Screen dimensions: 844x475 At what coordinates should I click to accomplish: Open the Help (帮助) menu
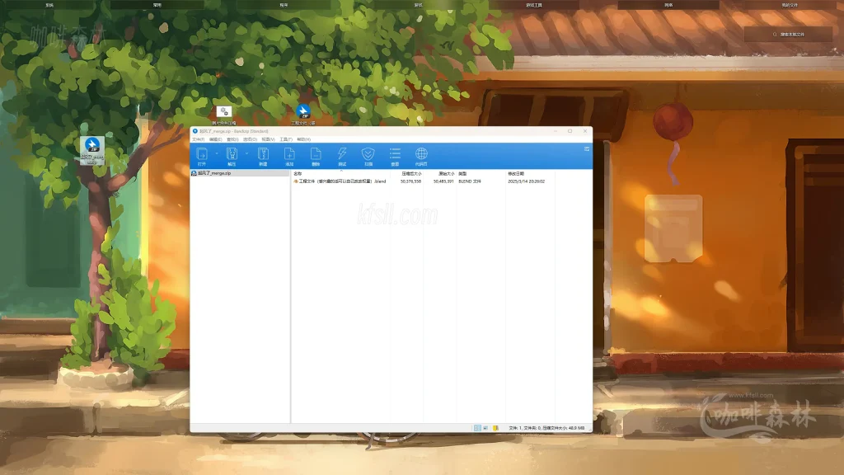pos(303,139)
